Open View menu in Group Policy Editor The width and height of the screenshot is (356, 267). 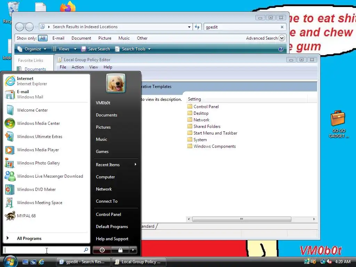[94, 67]
